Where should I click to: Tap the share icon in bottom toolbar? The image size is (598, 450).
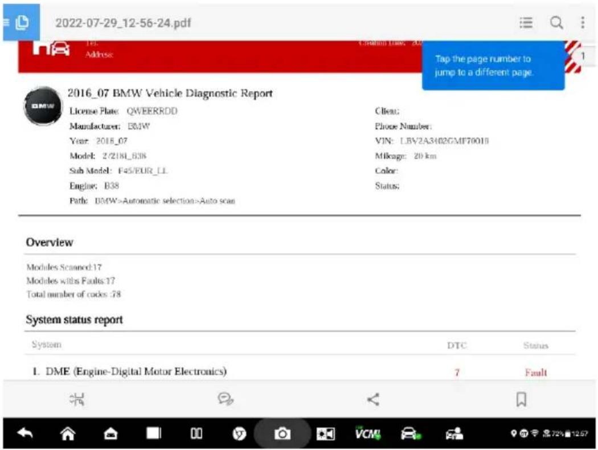(x=373, y=399)
